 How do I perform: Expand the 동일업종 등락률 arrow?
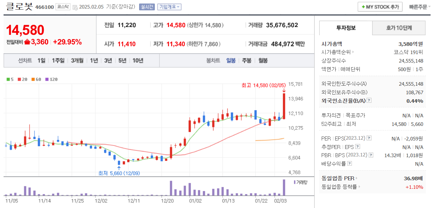(359, 187)
